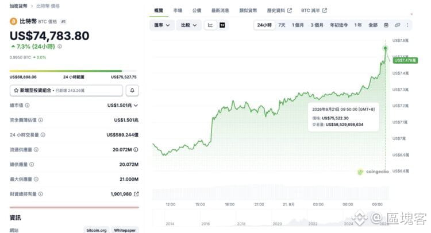The height and width of the screenshot is (233, 431).
Task: Click green peak marker on price chart
Action: tap(386, 48)
